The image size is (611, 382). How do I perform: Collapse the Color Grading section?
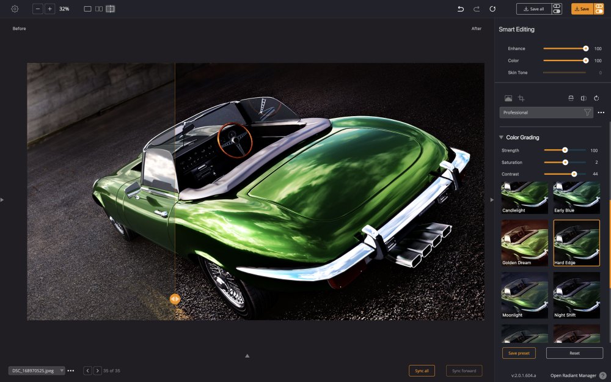[x=501, y=137]
